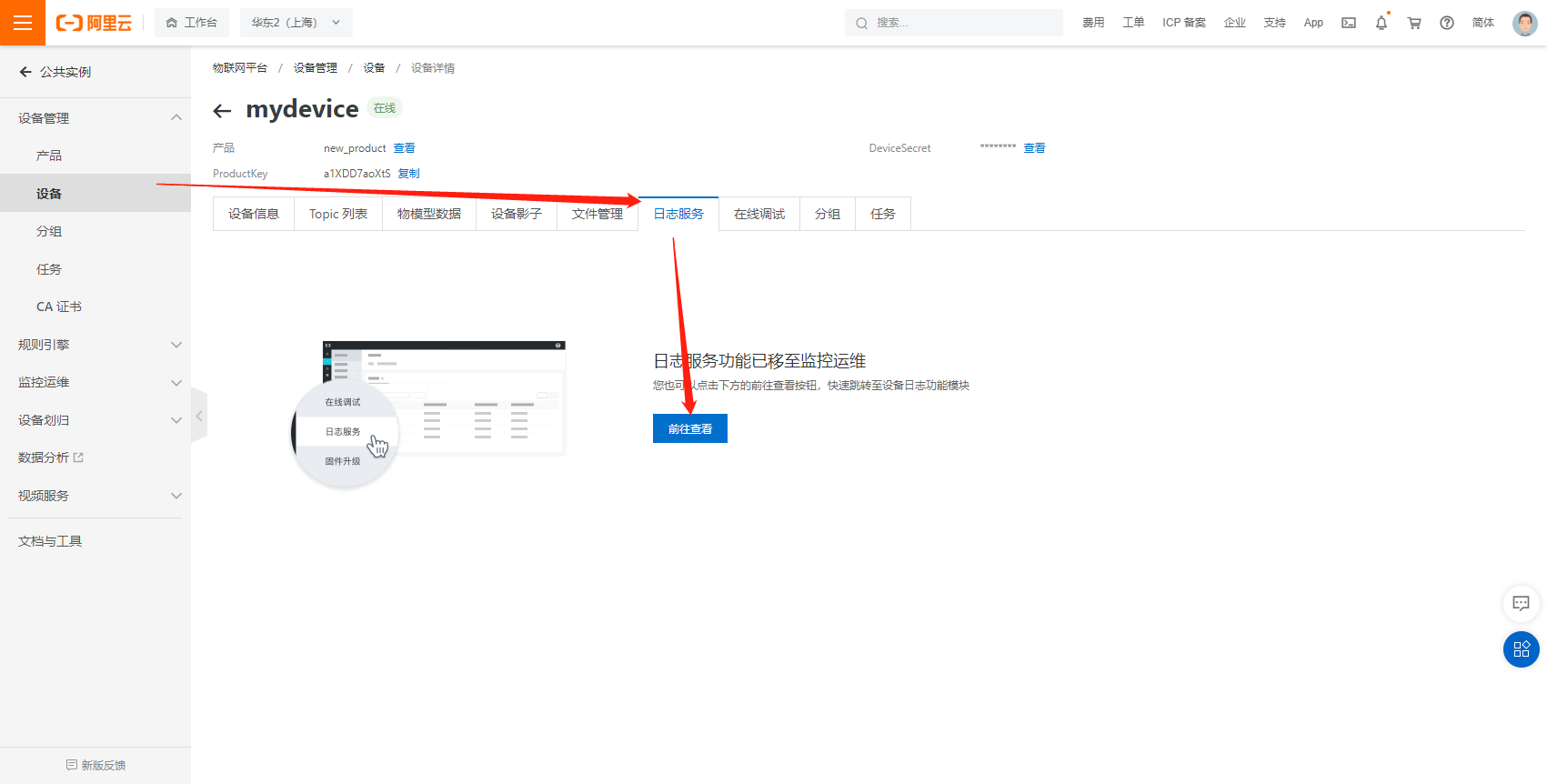The width and height of the screenshot is (1547, 784).
Task: Go back using arrow beside mydevice
Action: pyautogui.click(x=222, y=111)
